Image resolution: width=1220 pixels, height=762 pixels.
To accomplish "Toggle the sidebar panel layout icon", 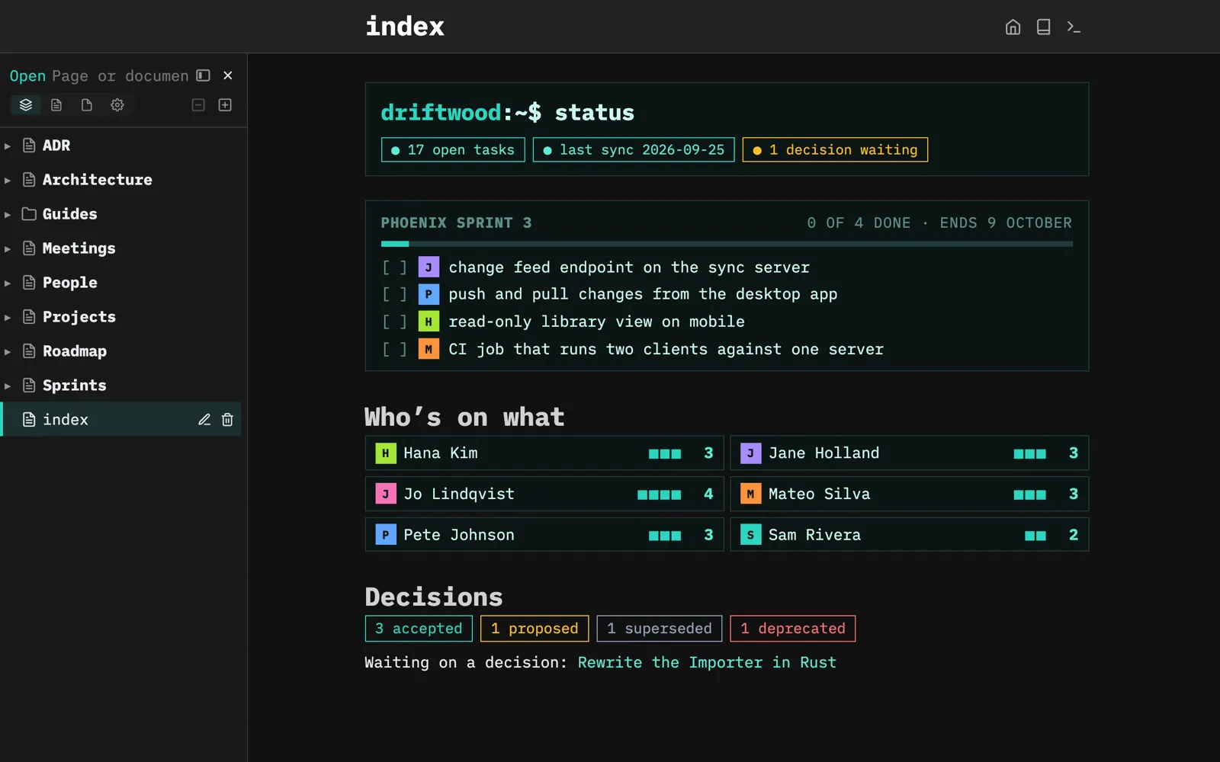I will point(203,75).
